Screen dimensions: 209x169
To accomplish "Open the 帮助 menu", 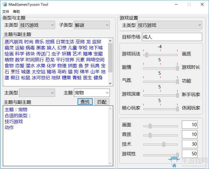I will (x=17, y=12).
